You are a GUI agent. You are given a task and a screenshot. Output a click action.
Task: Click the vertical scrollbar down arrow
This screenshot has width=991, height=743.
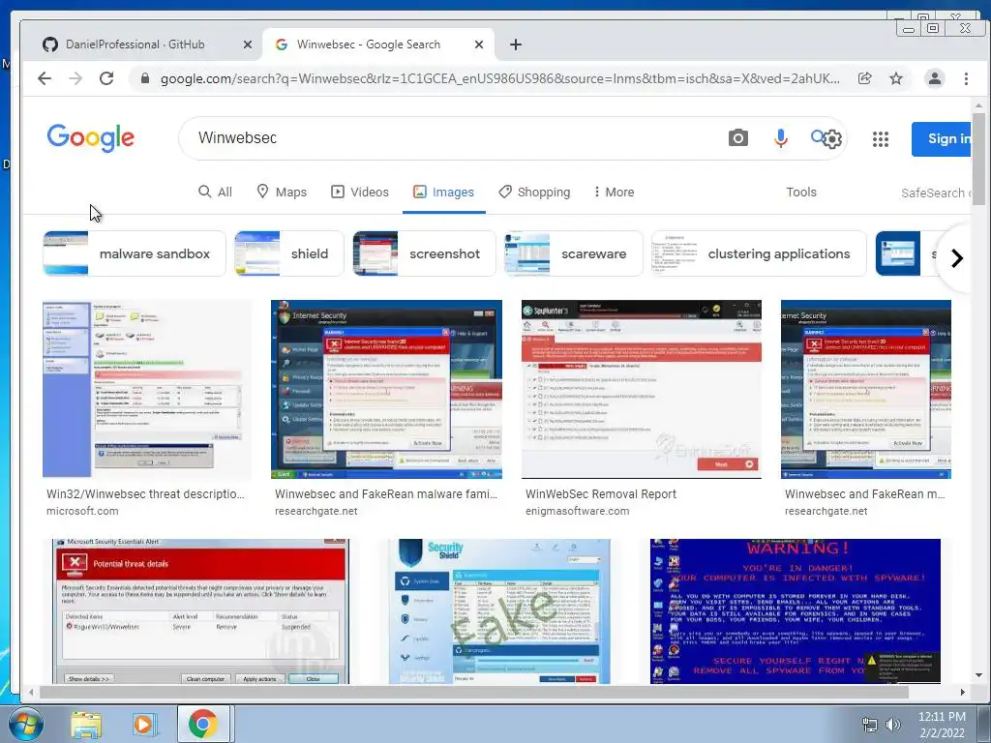(978, 674)
